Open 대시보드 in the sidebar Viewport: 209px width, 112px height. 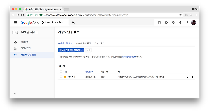25,42
